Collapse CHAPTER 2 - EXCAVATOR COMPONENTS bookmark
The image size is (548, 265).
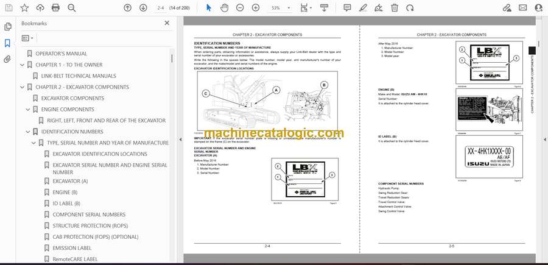22,87
